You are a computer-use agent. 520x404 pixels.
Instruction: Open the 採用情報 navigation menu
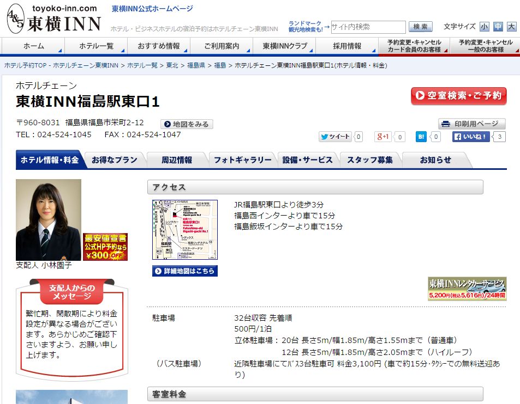347,46
